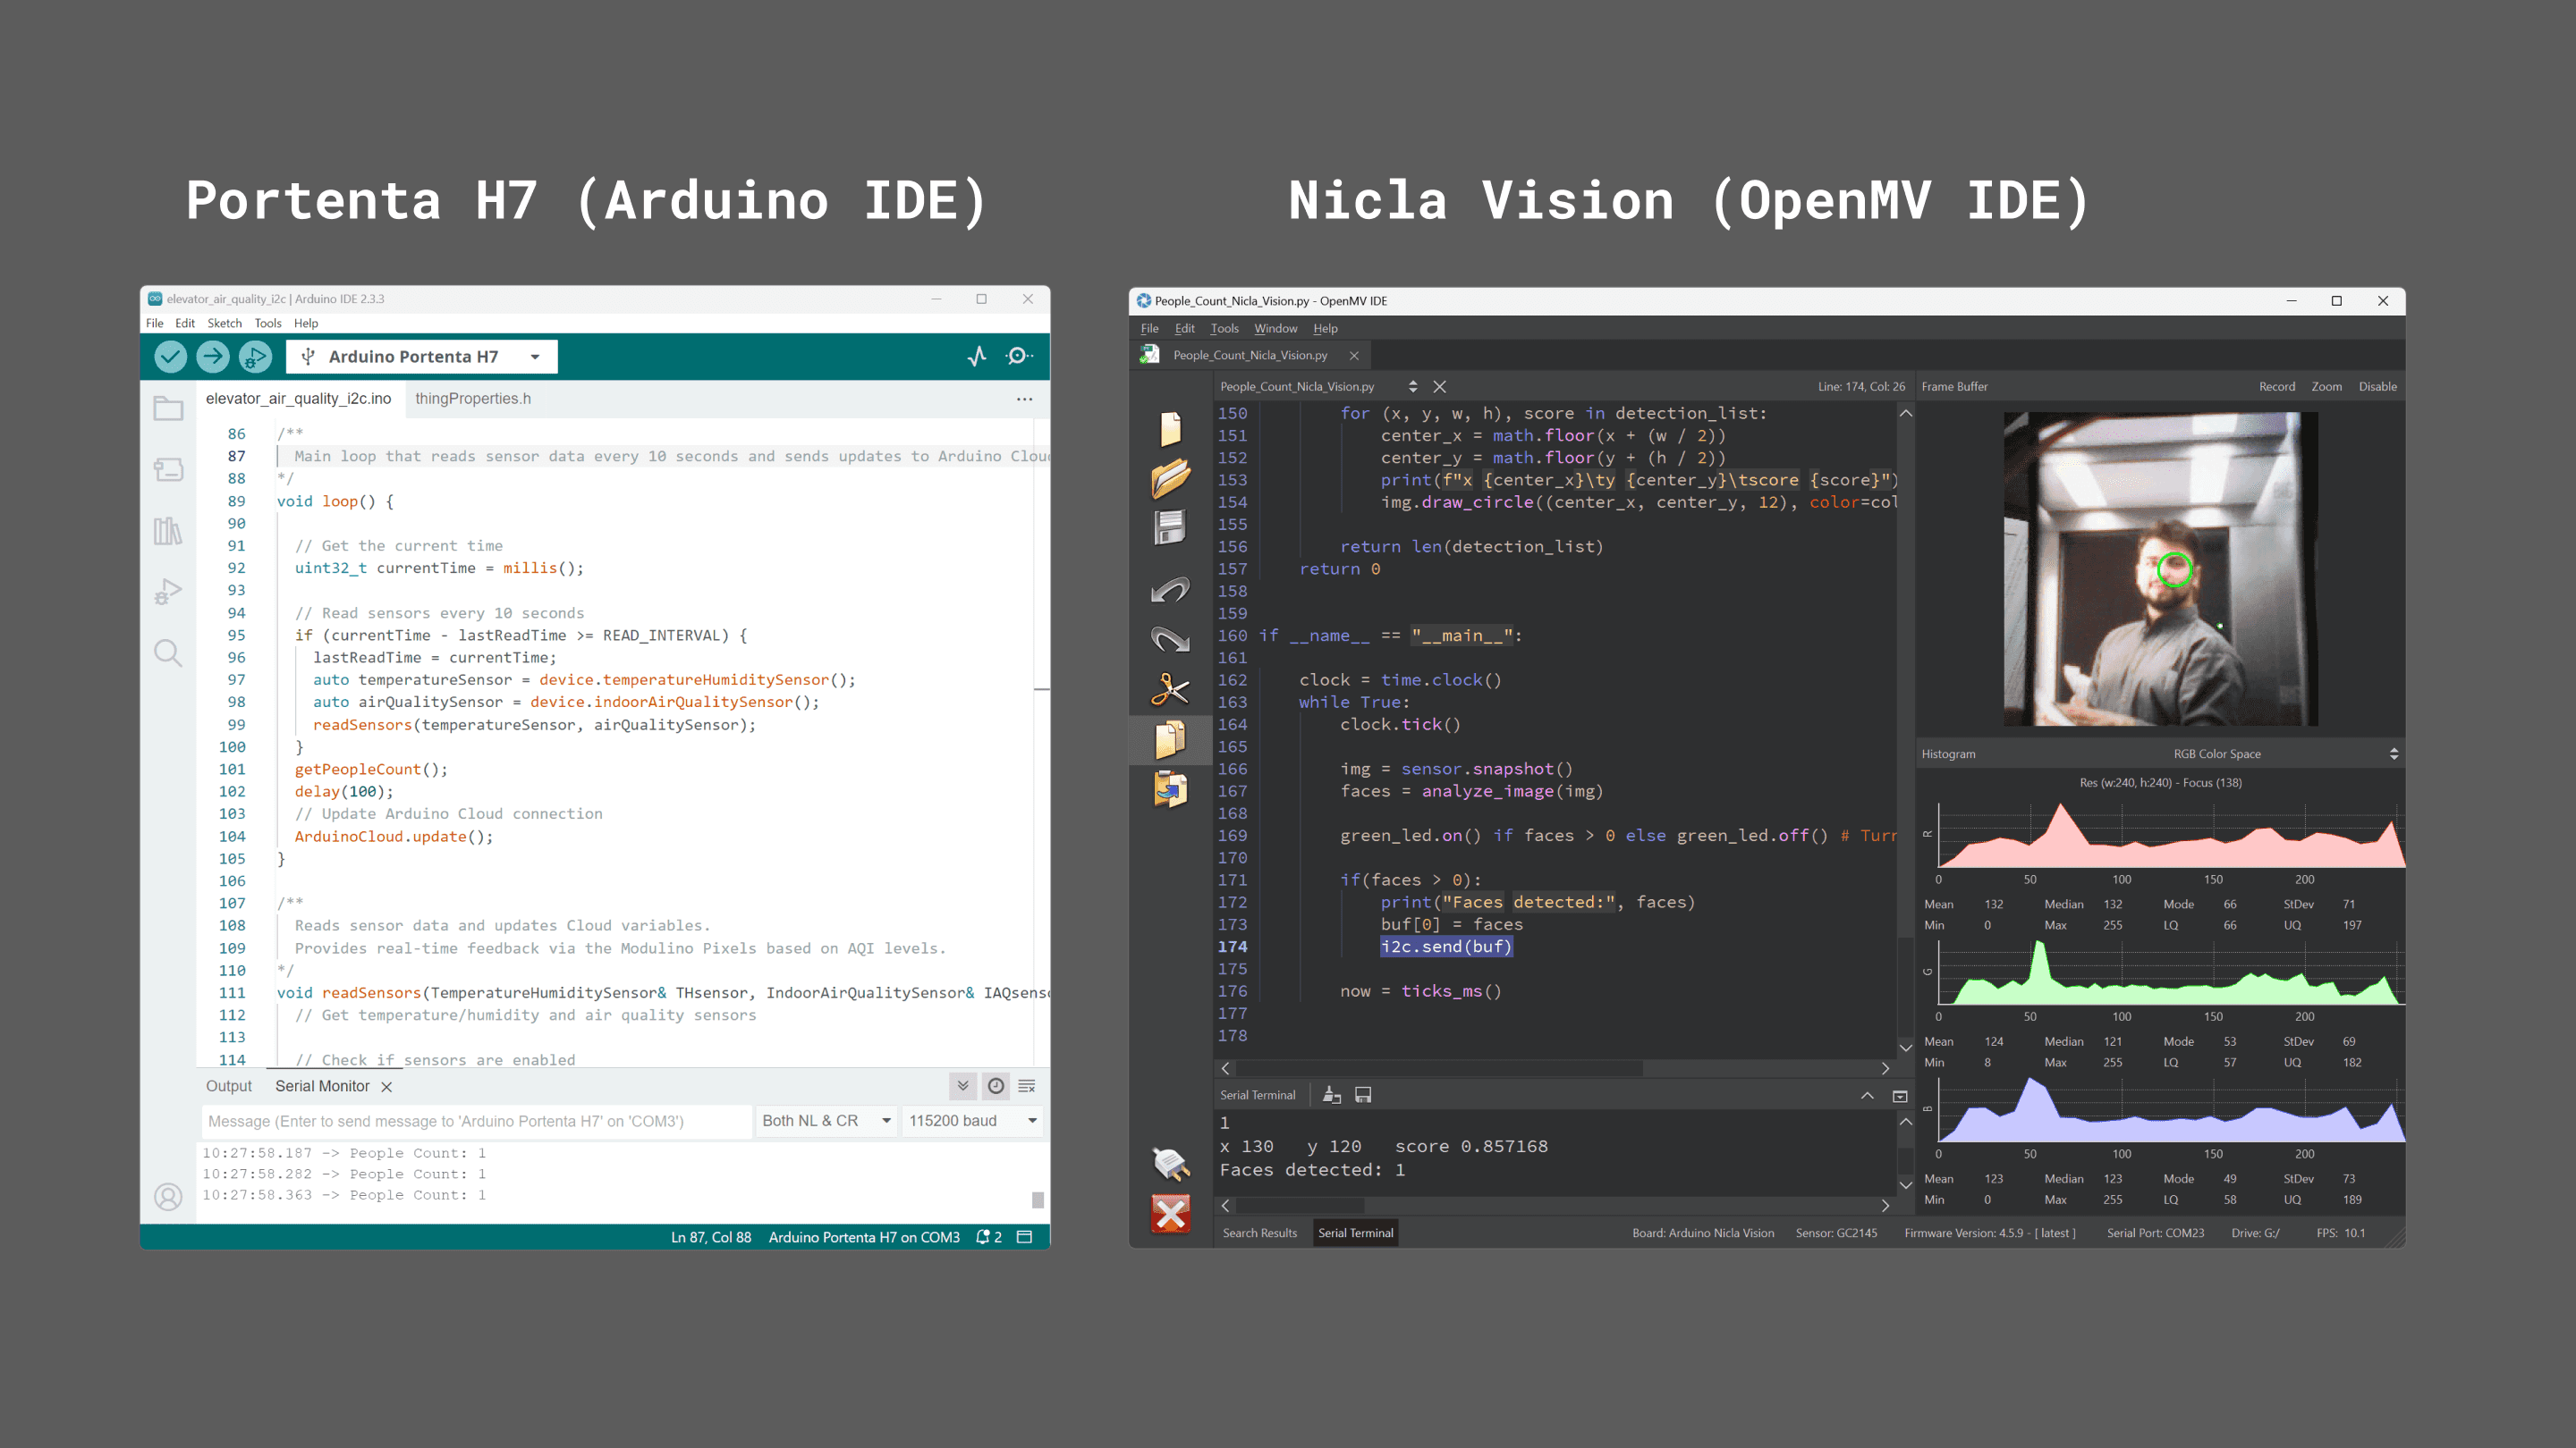Image resolution: width=2576 pixels, height=1448 pixels.
Task: Click the Arduino Verify checkmark button
Action: point(170,357)
